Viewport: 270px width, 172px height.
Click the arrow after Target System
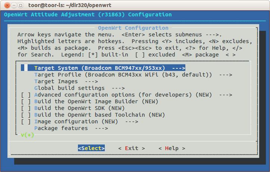pyautogui.click(x=179, y=68)
